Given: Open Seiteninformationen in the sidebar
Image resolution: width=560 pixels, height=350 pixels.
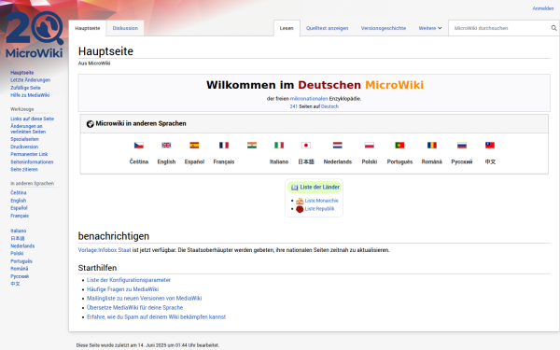Looking at the screenshot, I should coord(32,161).
